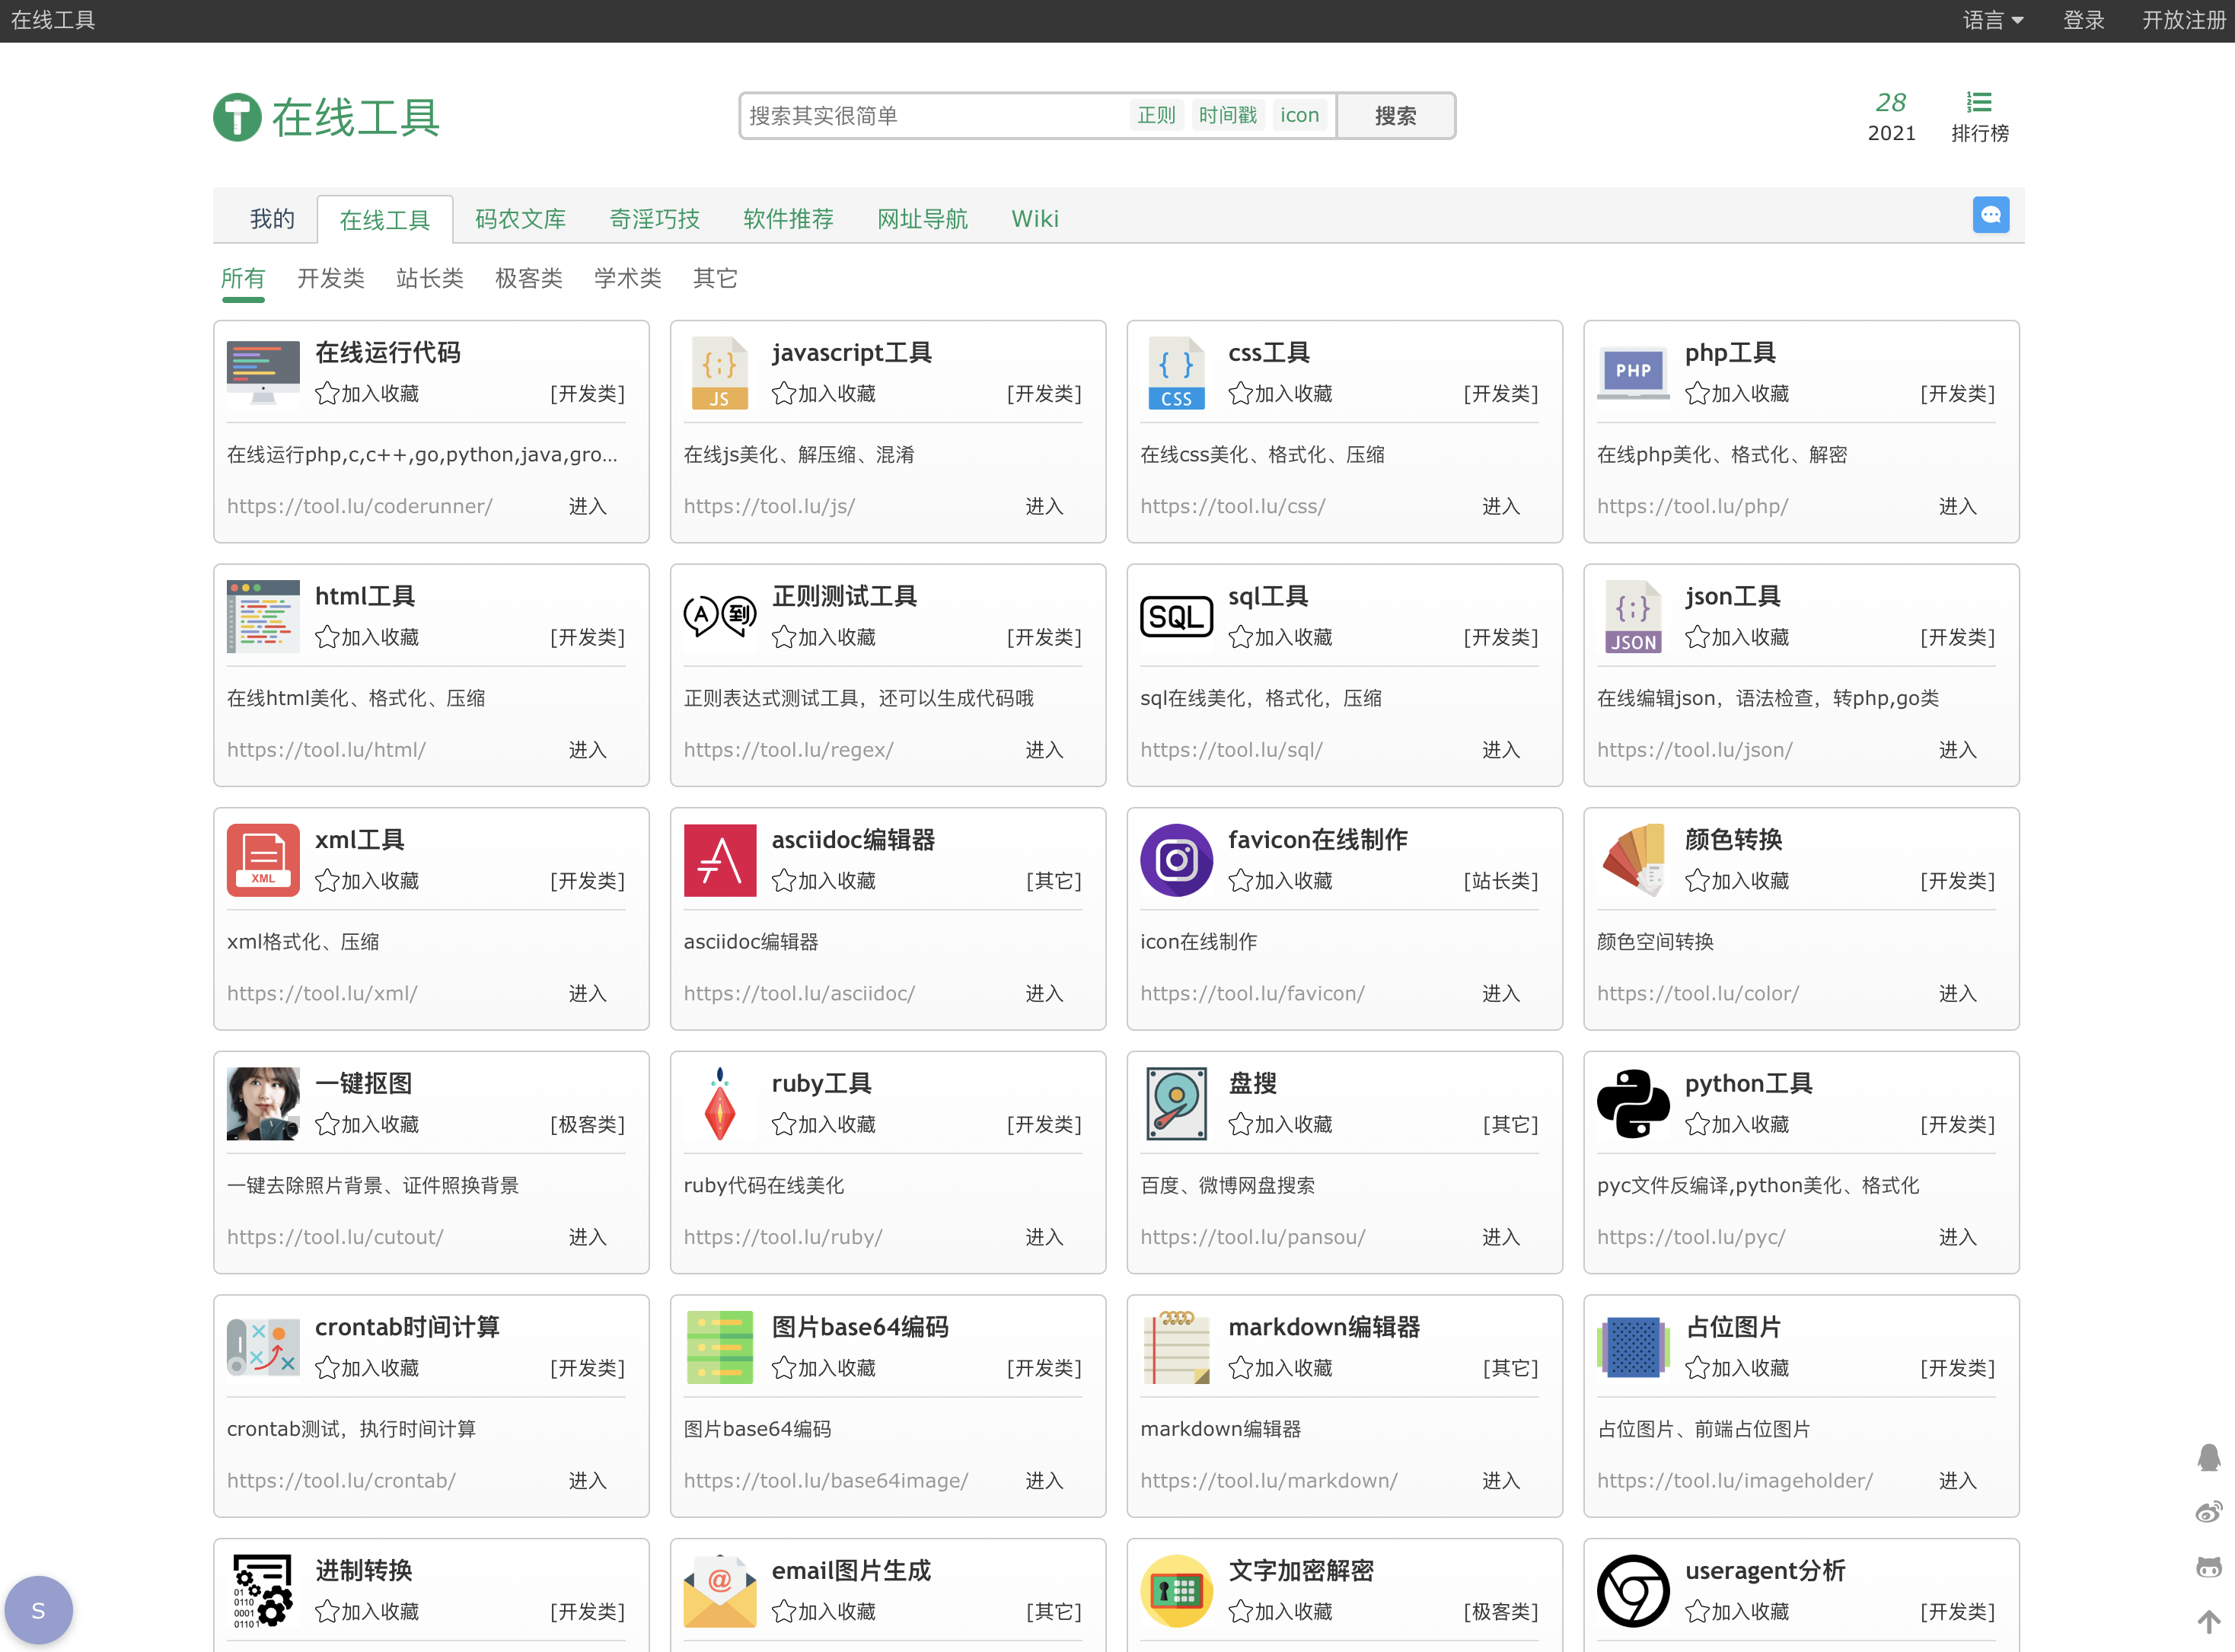The width and height of the screenshot is (2235, 1652).
Task: Star the javascript tool as favorite
Action: 784,394
